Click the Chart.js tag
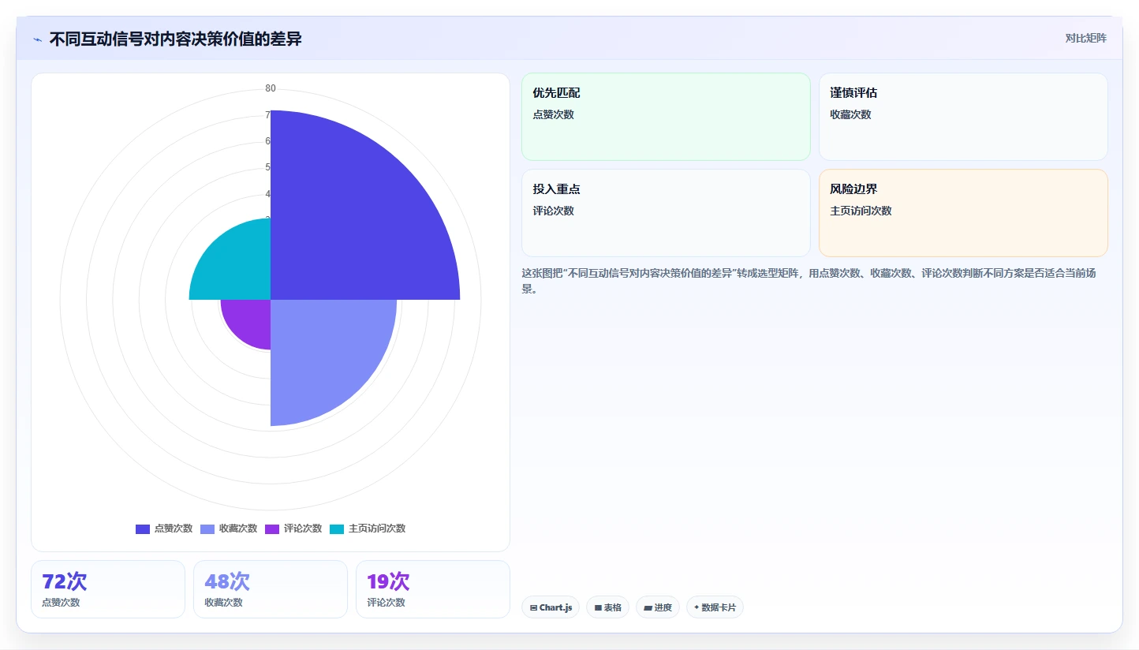 tap(551, 607)
